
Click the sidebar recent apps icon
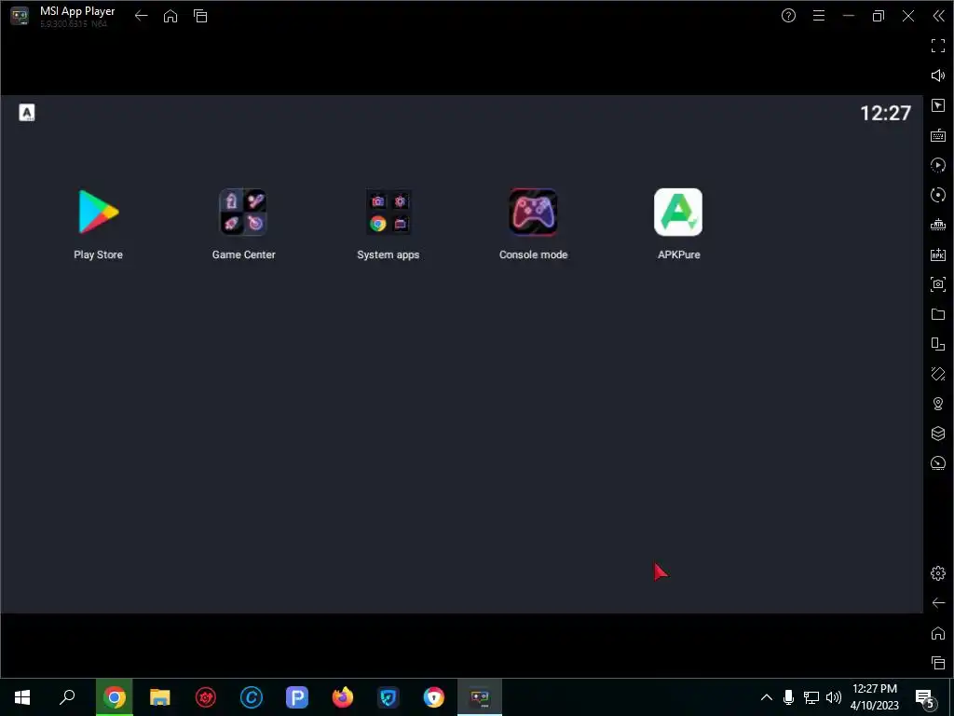(x=938, y=663)
